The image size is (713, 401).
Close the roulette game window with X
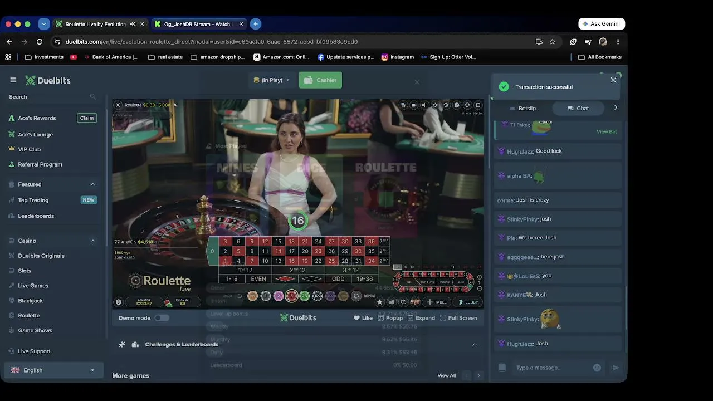click(118, 105)
